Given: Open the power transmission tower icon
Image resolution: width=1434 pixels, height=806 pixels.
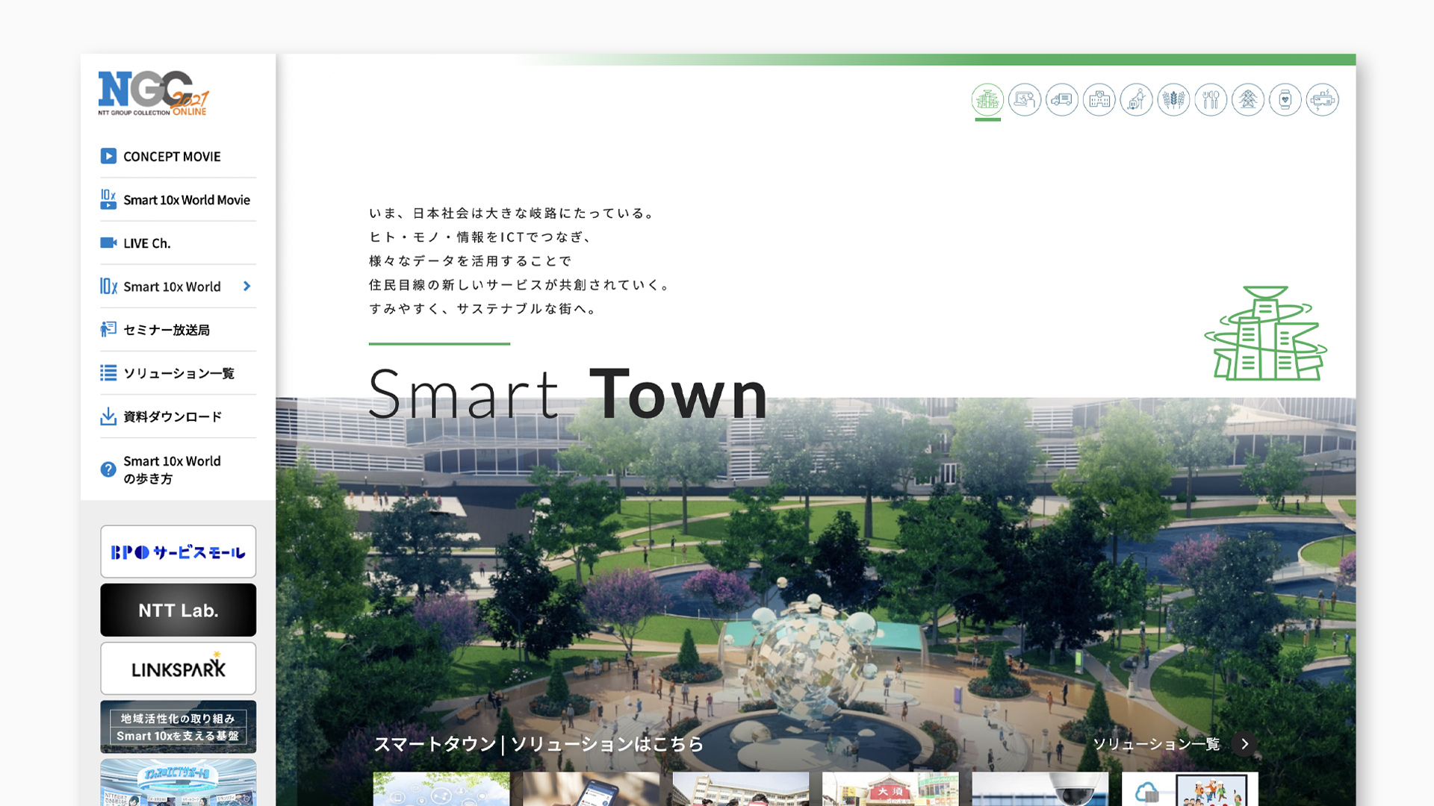Looking at the screenshot, I should 1248,99.
